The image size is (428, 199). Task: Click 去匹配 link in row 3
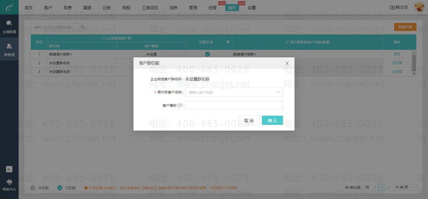pos(397,72)
